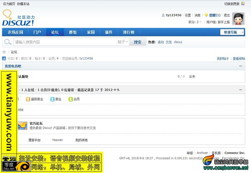Image resolution: width=251 pixels, height=173 pixels.
Task: Click the forum statistics chart icon
Action: 4,58
